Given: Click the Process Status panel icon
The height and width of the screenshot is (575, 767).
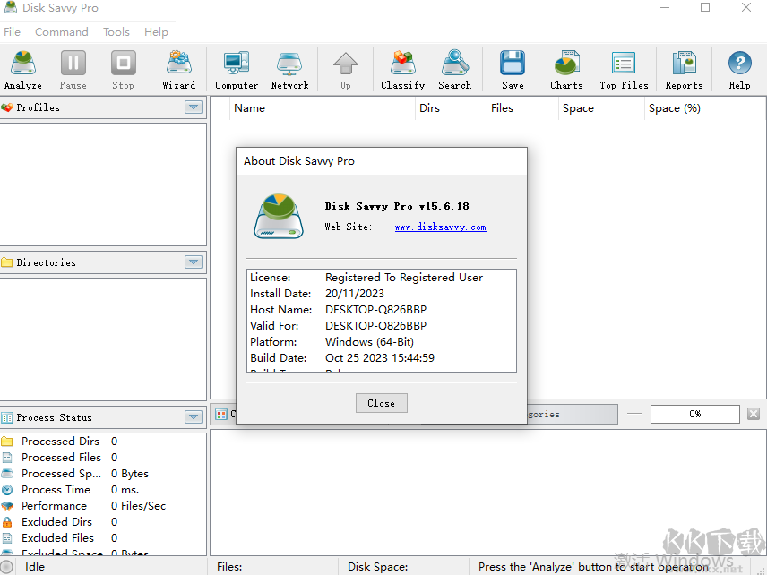Looking at the screenshot, I should [7, 417].
